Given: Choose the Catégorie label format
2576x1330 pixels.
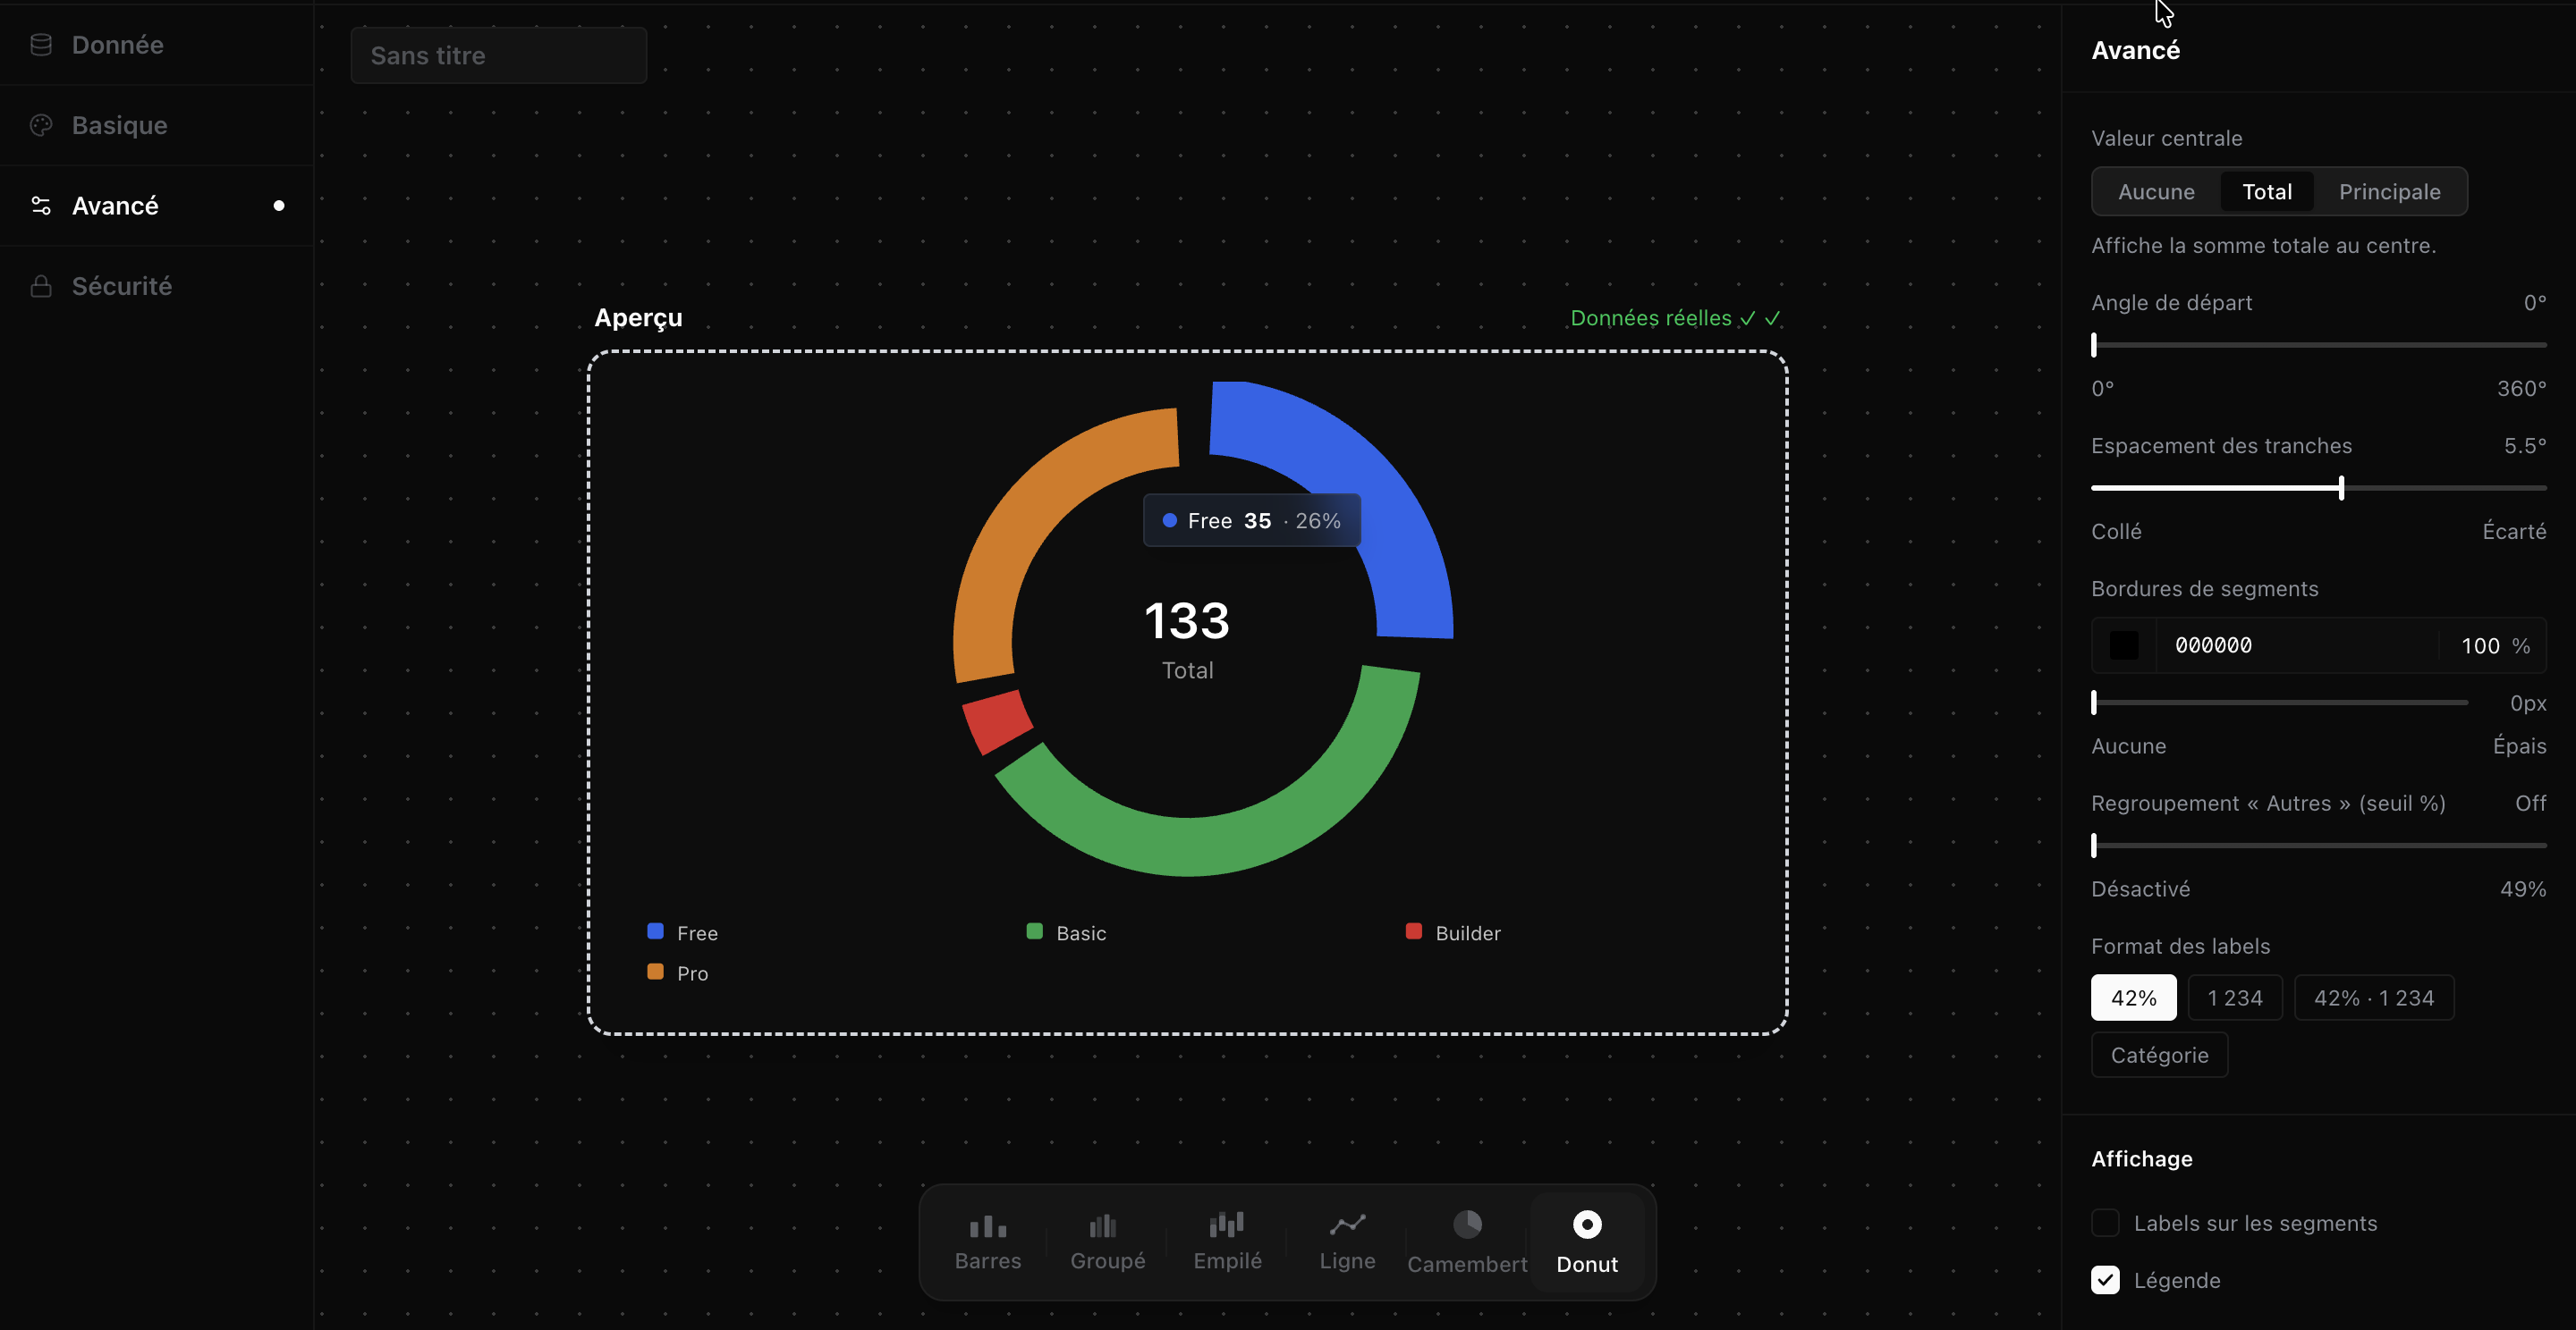Looking at the screenshot, I should [2159, 1054].
